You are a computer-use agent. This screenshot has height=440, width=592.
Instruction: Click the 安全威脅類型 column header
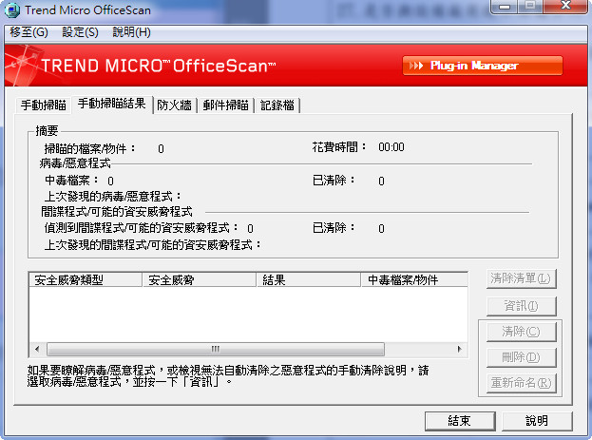tap(86, 280)
